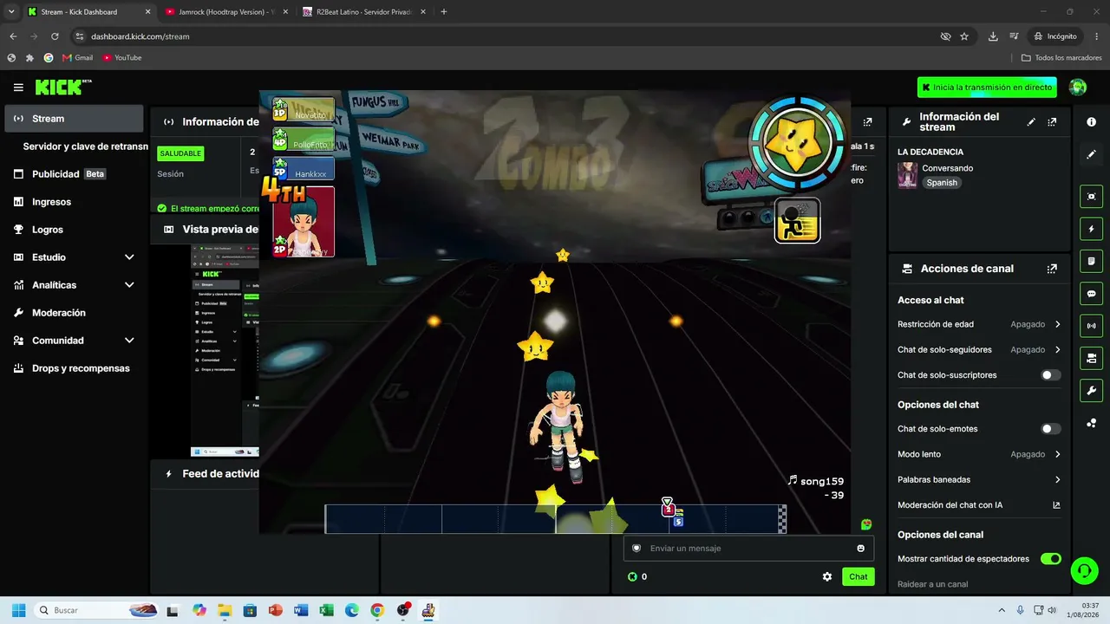Open File Explorer from the taskbar
The width and height of the screenshot is (1110, 624).
[225, 610]
